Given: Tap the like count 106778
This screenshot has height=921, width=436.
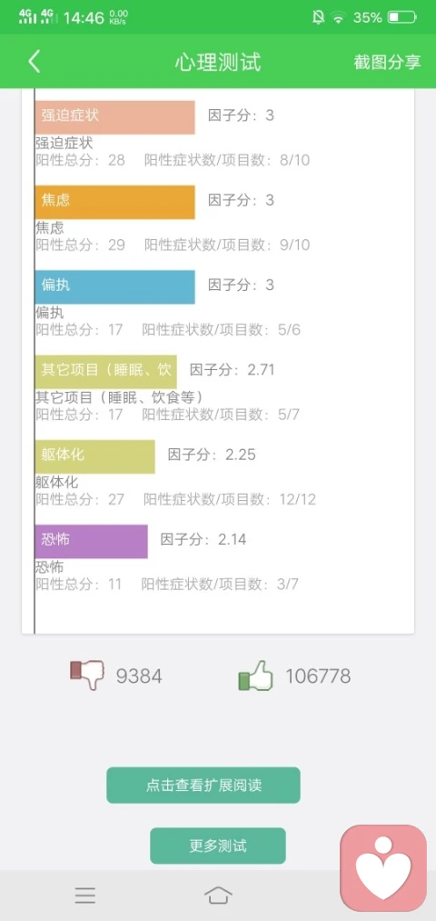Looking at the screenshot, I should 318,676.
